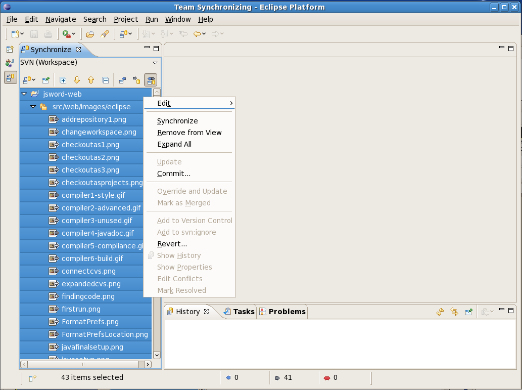Screen dimensions: 522x390
Task: Choose Commit... from the context menu
Action: tap(173, 174)
